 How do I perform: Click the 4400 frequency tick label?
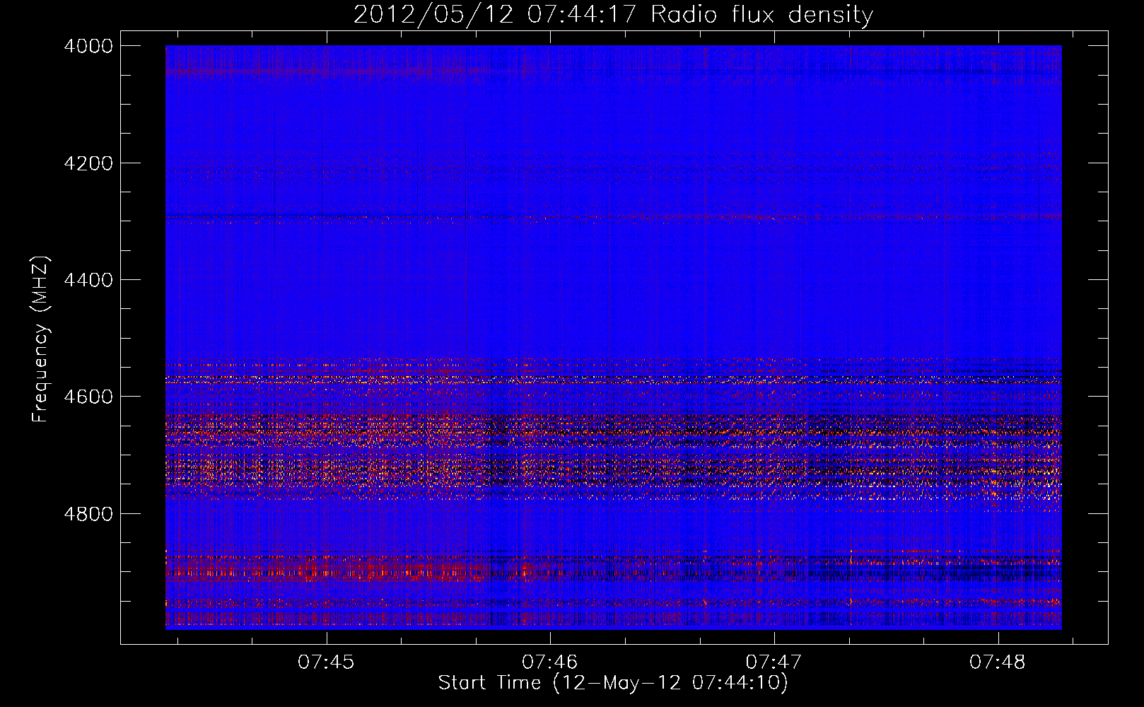coord(88,280)
